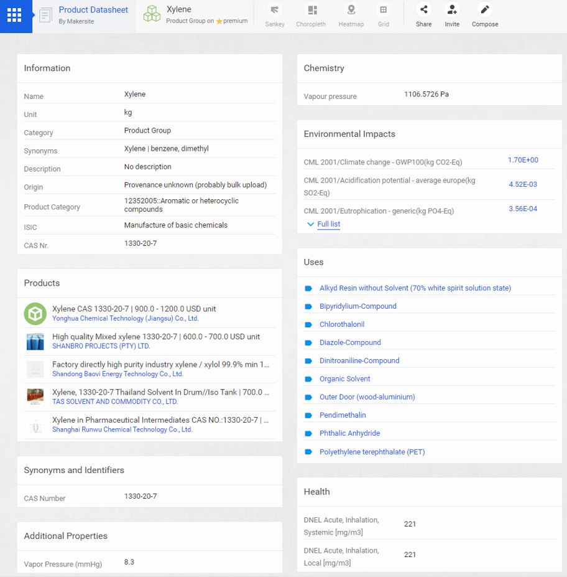Switch to Choropleth view
567x577 pixels.
tap(311, 11)
